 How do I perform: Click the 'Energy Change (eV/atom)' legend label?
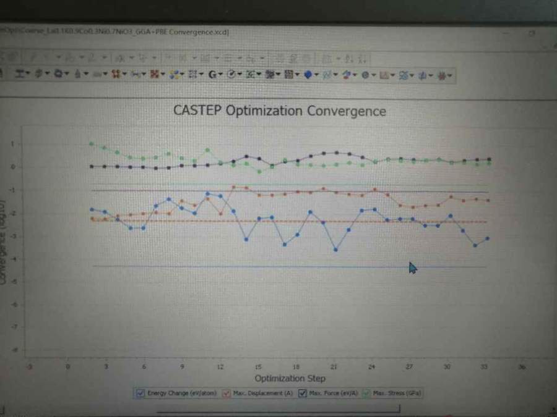point(181,393)
